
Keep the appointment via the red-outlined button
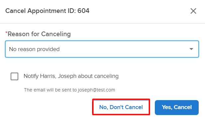(x=121, y=107)
